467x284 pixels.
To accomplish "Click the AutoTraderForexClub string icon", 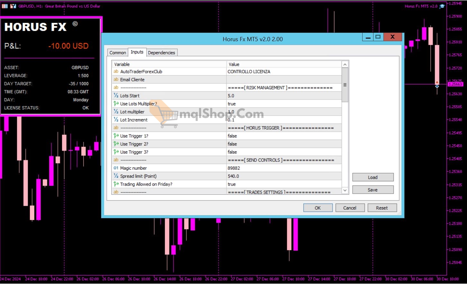I will click(116, 71).
